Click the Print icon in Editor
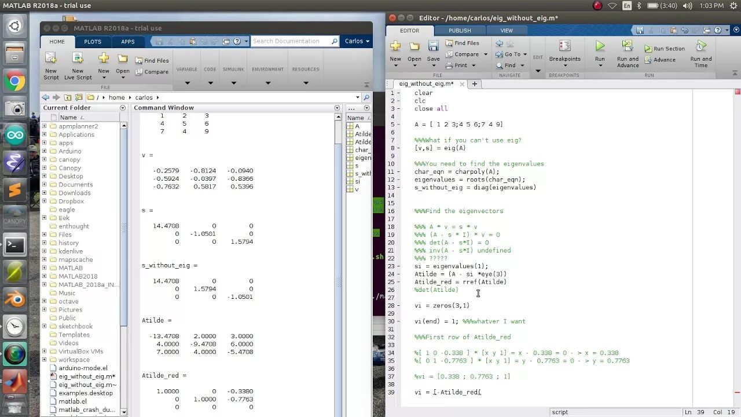 450,65
